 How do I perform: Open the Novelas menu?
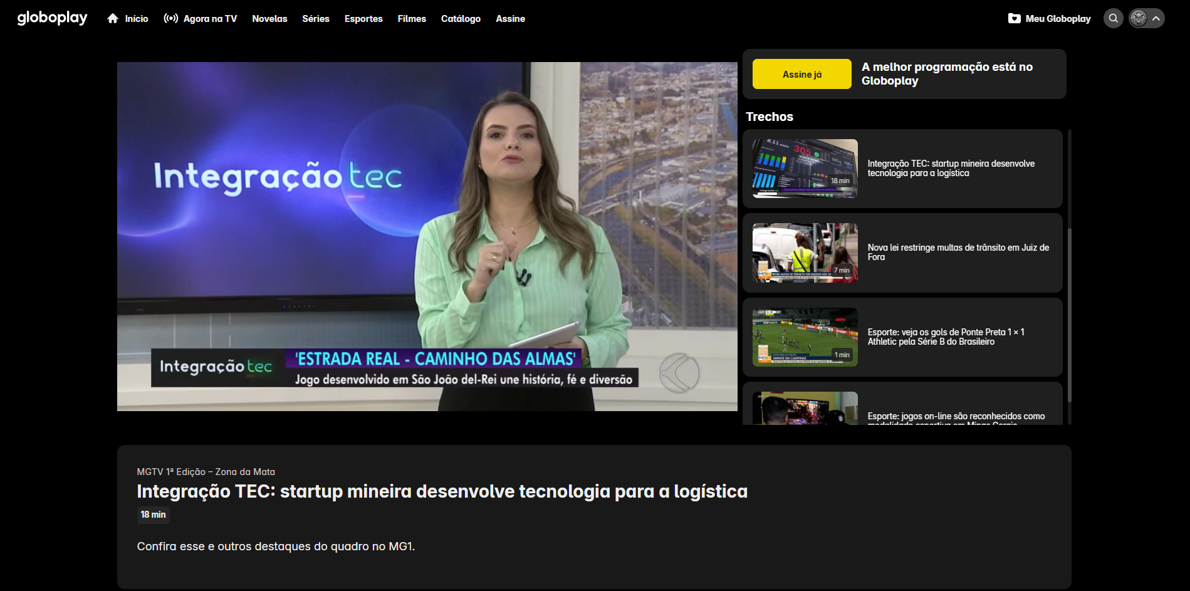269,19
